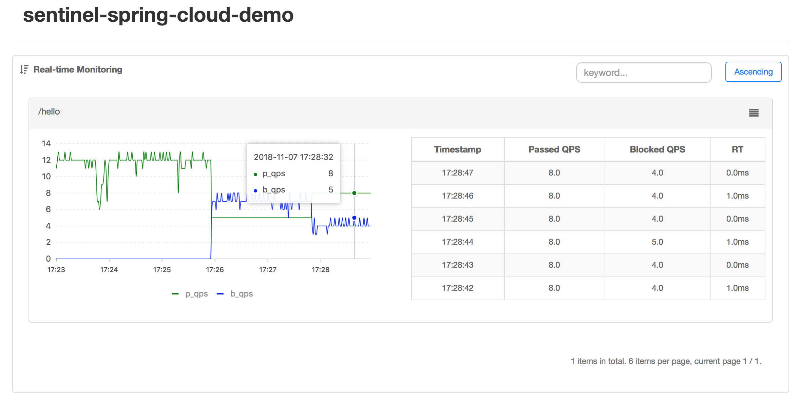Click the Passed QPS column header
This screenshot has width=798, height=408.
click(x=554, y=149)
